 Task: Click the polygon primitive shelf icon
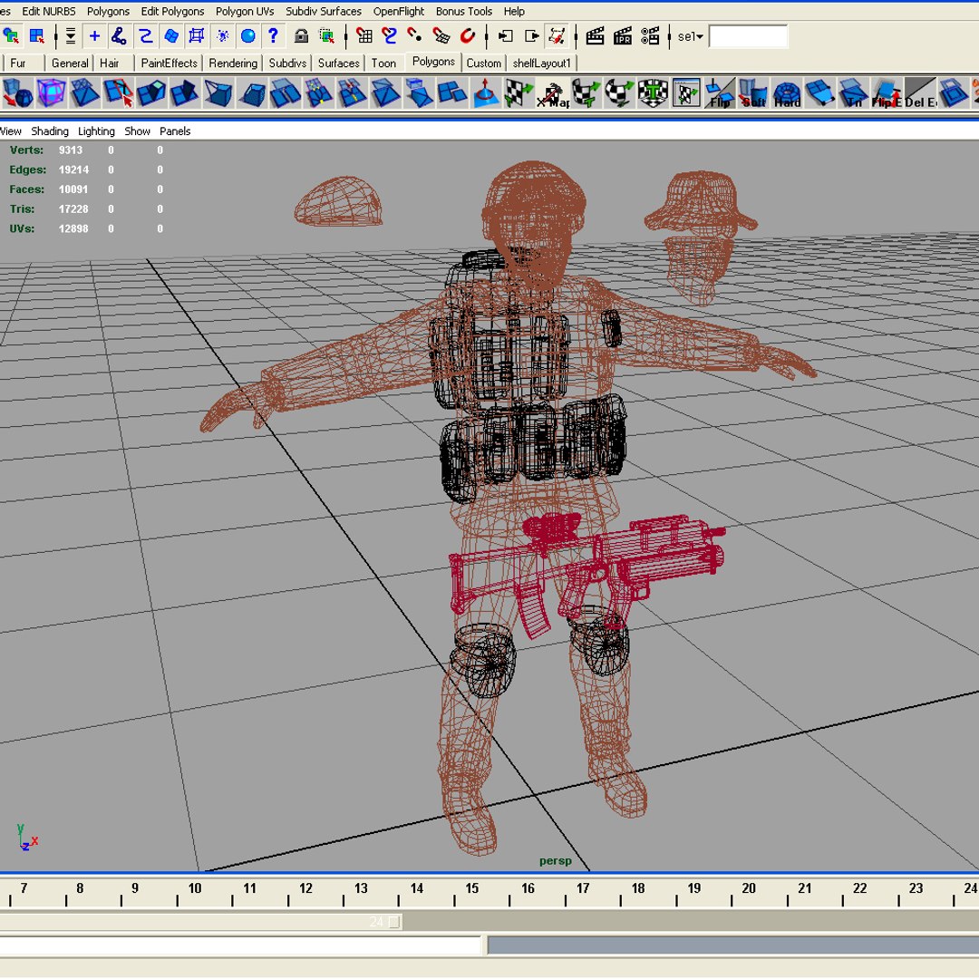[x=17, y=93]
